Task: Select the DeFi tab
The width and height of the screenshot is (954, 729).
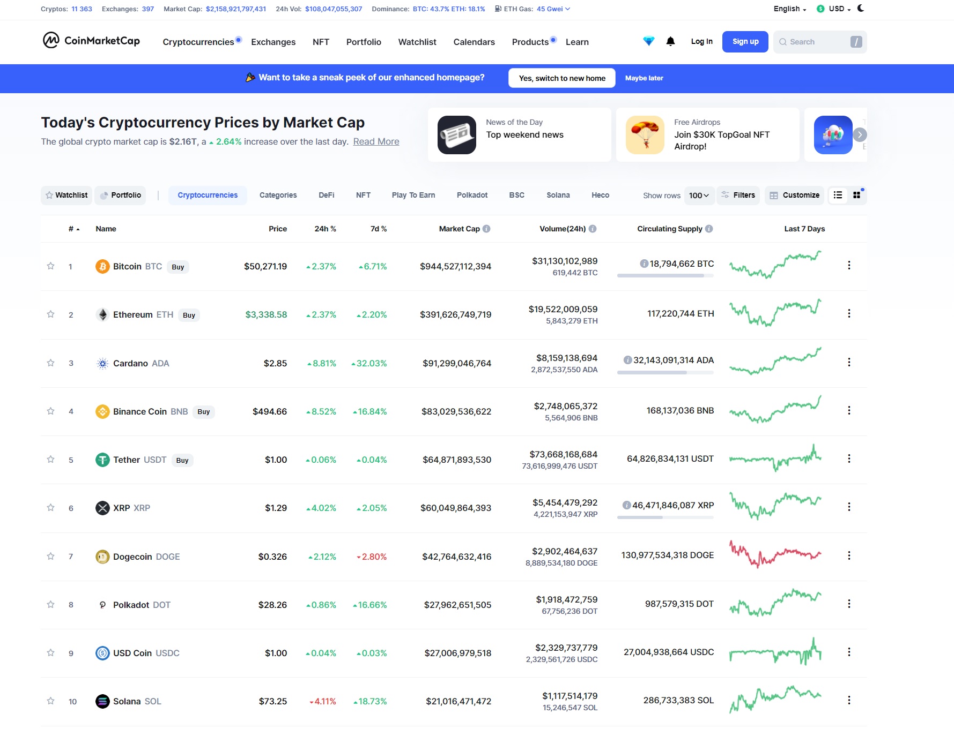Action: (326, 195)
